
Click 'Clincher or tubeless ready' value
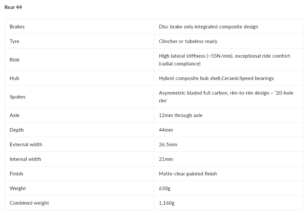tap(188, 41)
